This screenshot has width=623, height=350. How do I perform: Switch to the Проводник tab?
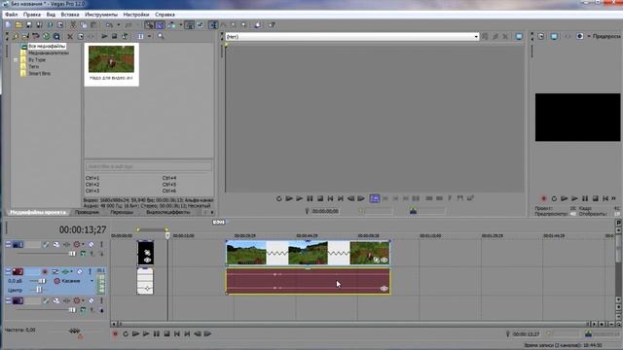(x=87, y=212)
